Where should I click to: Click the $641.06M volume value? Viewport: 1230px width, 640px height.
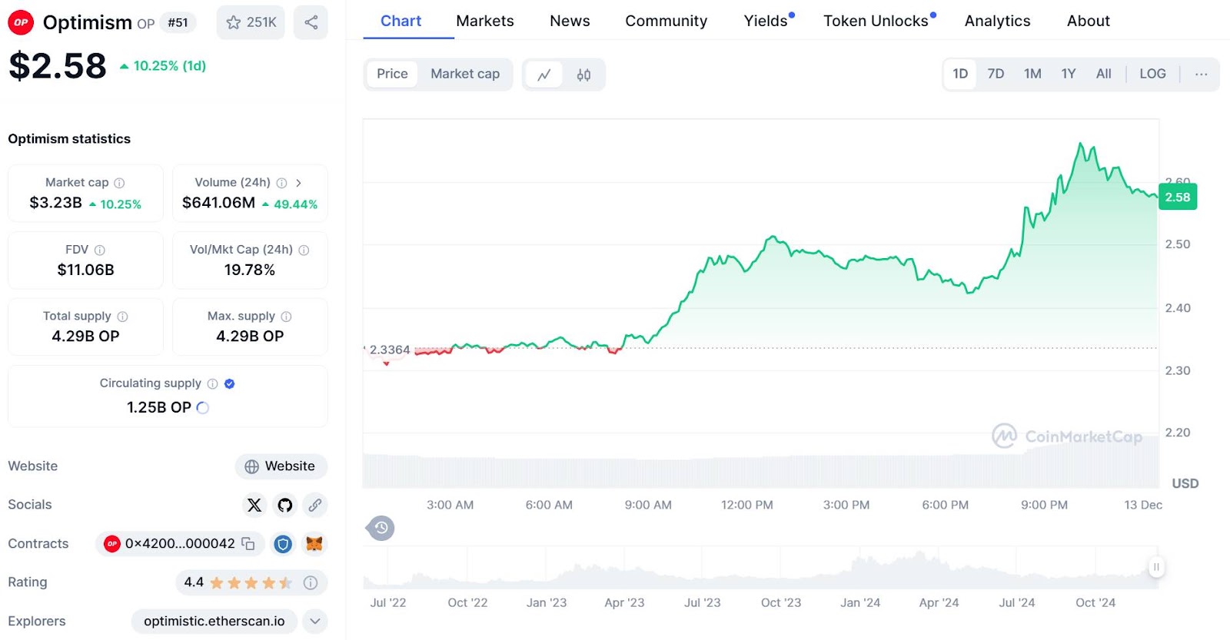tap(218, 203)
